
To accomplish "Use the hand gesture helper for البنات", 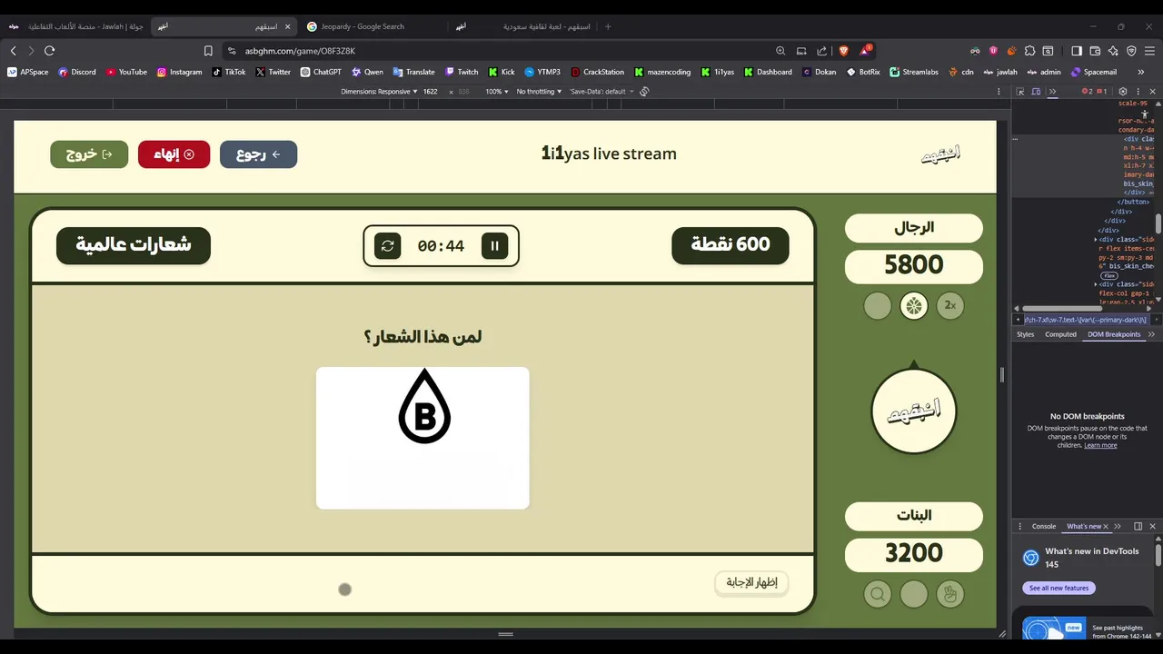I will 950,594.
